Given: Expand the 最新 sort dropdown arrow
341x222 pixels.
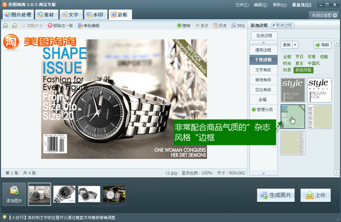Looking at the screenshot, I should 295,45.
